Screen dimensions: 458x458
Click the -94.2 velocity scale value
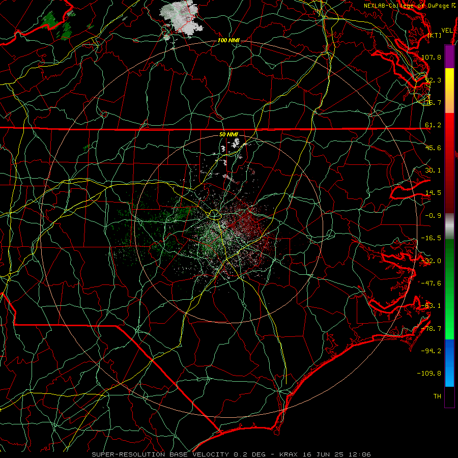click(x=431, y=351)
